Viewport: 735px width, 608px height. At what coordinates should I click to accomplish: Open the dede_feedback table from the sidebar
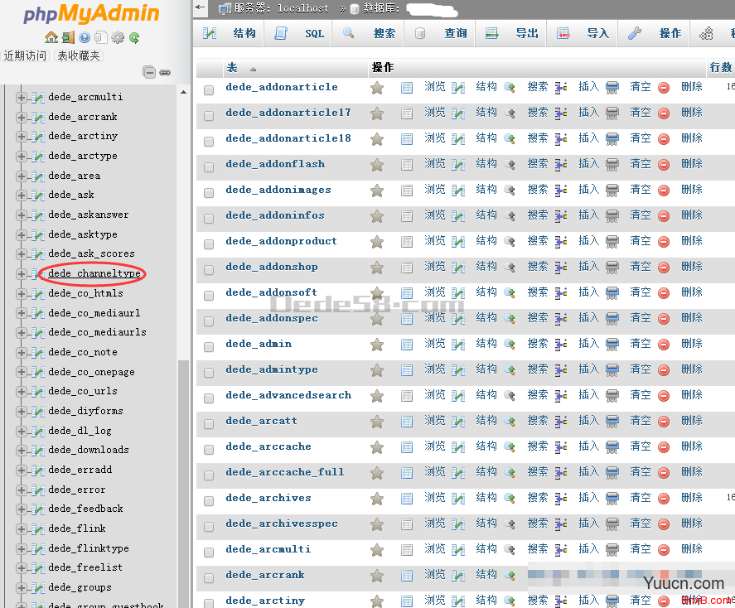pyautogui.click(x=86, y=509)
